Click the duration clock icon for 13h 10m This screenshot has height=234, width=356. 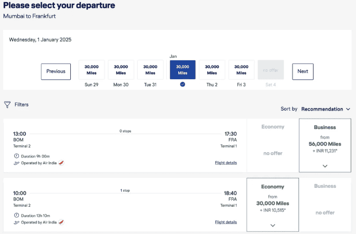tap(16, 215)
